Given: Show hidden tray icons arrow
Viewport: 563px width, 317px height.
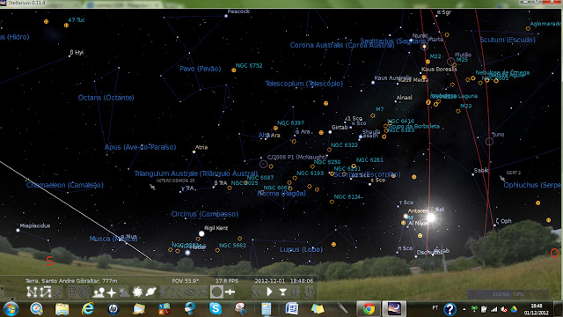Looking at the screenshot, I should (x=464, y=309).
